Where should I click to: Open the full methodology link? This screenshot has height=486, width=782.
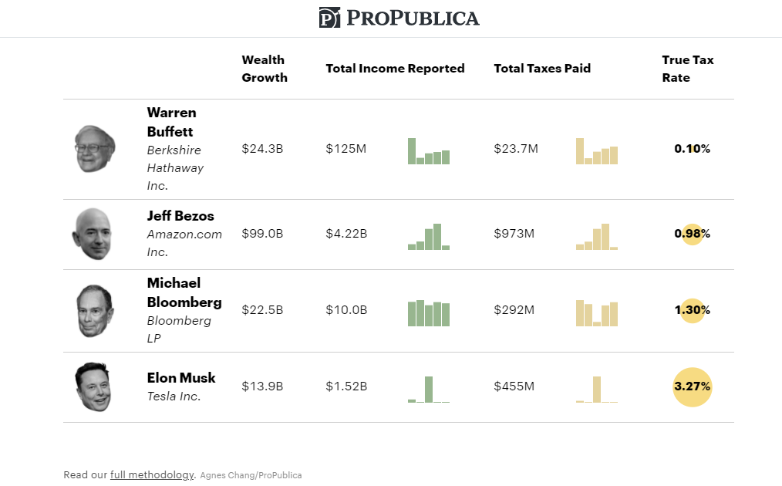pyautogui.click(x=152, y=474)
